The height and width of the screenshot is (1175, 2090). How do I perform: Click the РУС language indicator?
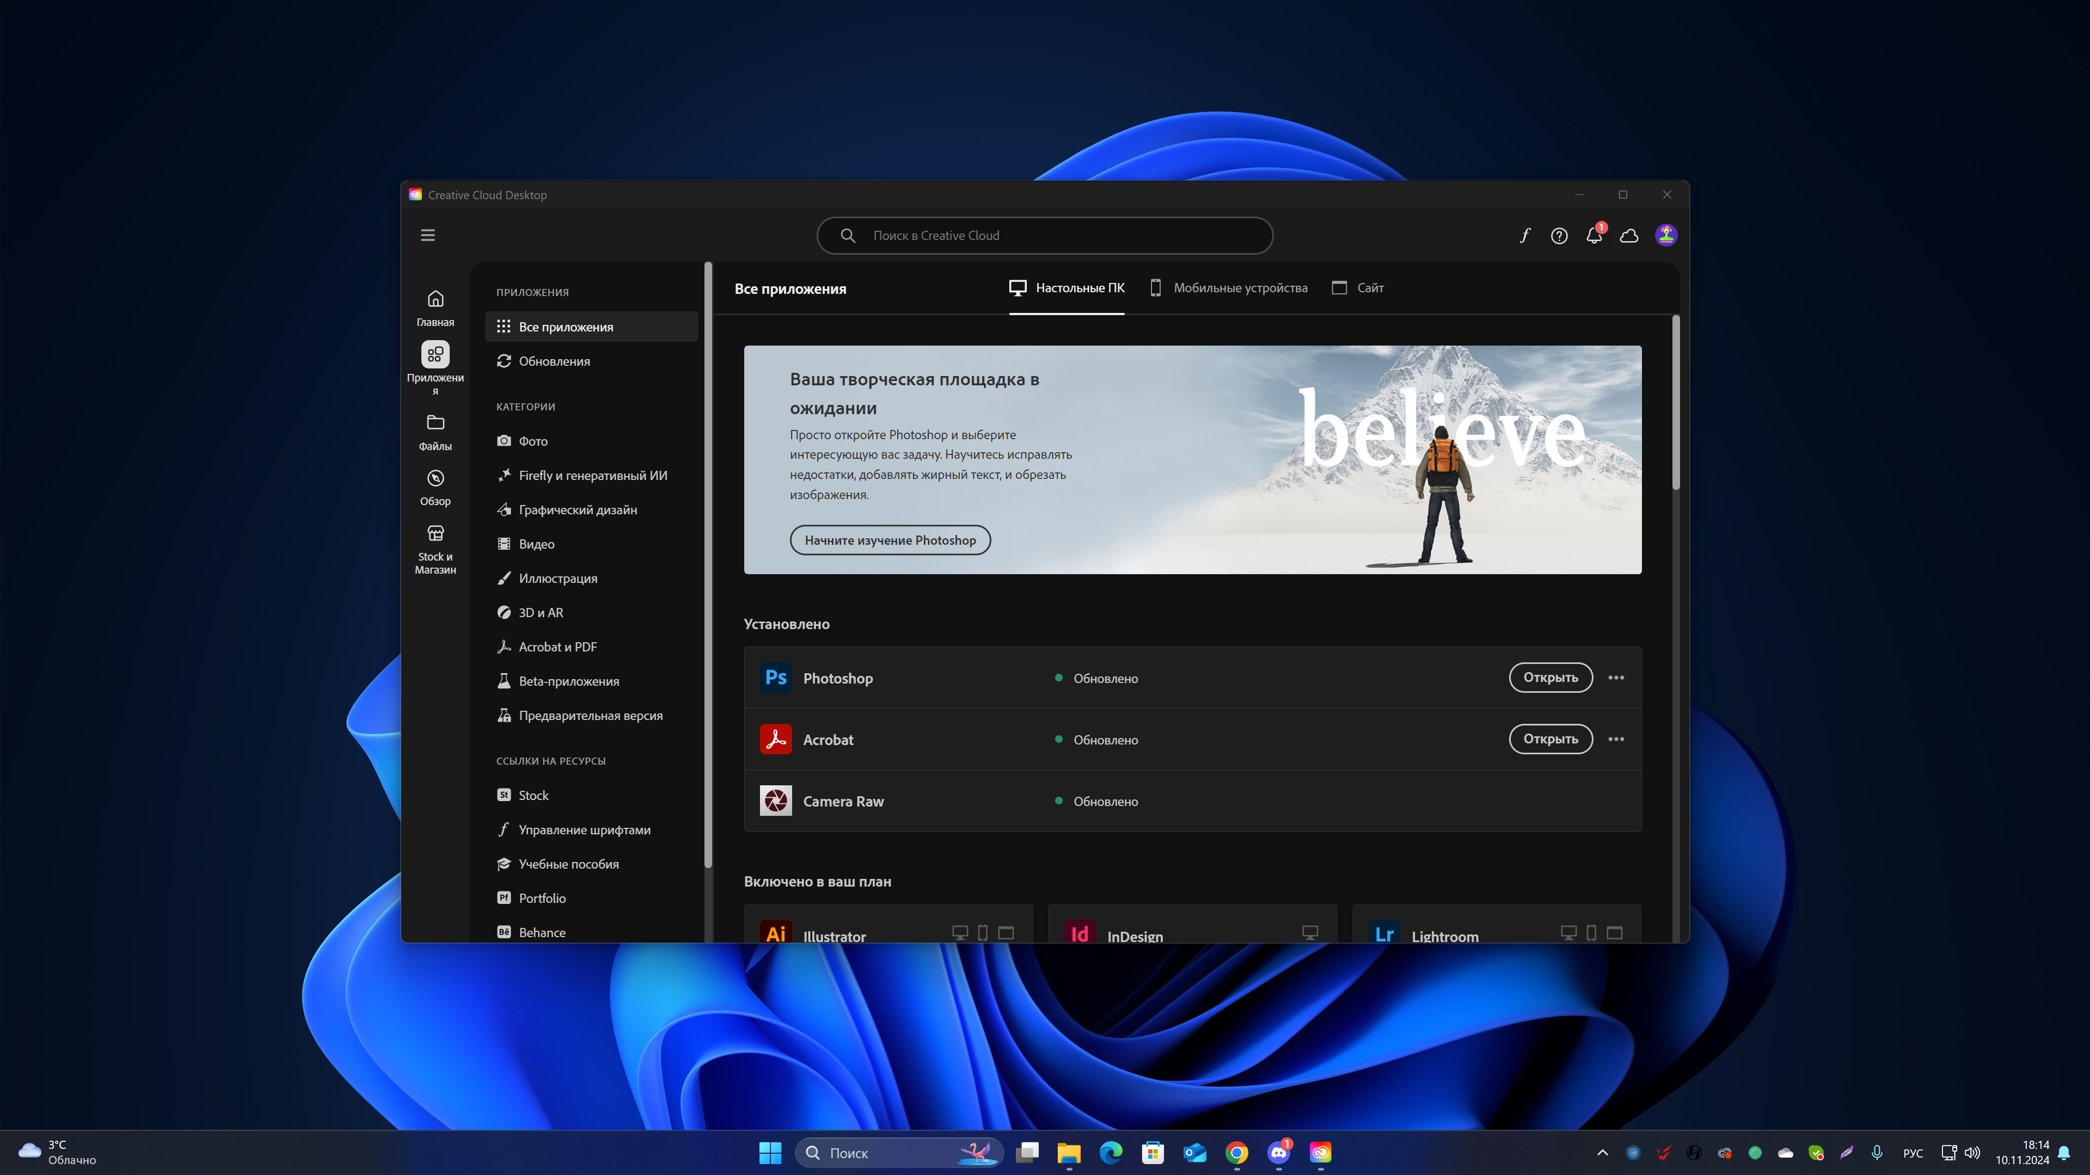(x=1913, y=1153)
